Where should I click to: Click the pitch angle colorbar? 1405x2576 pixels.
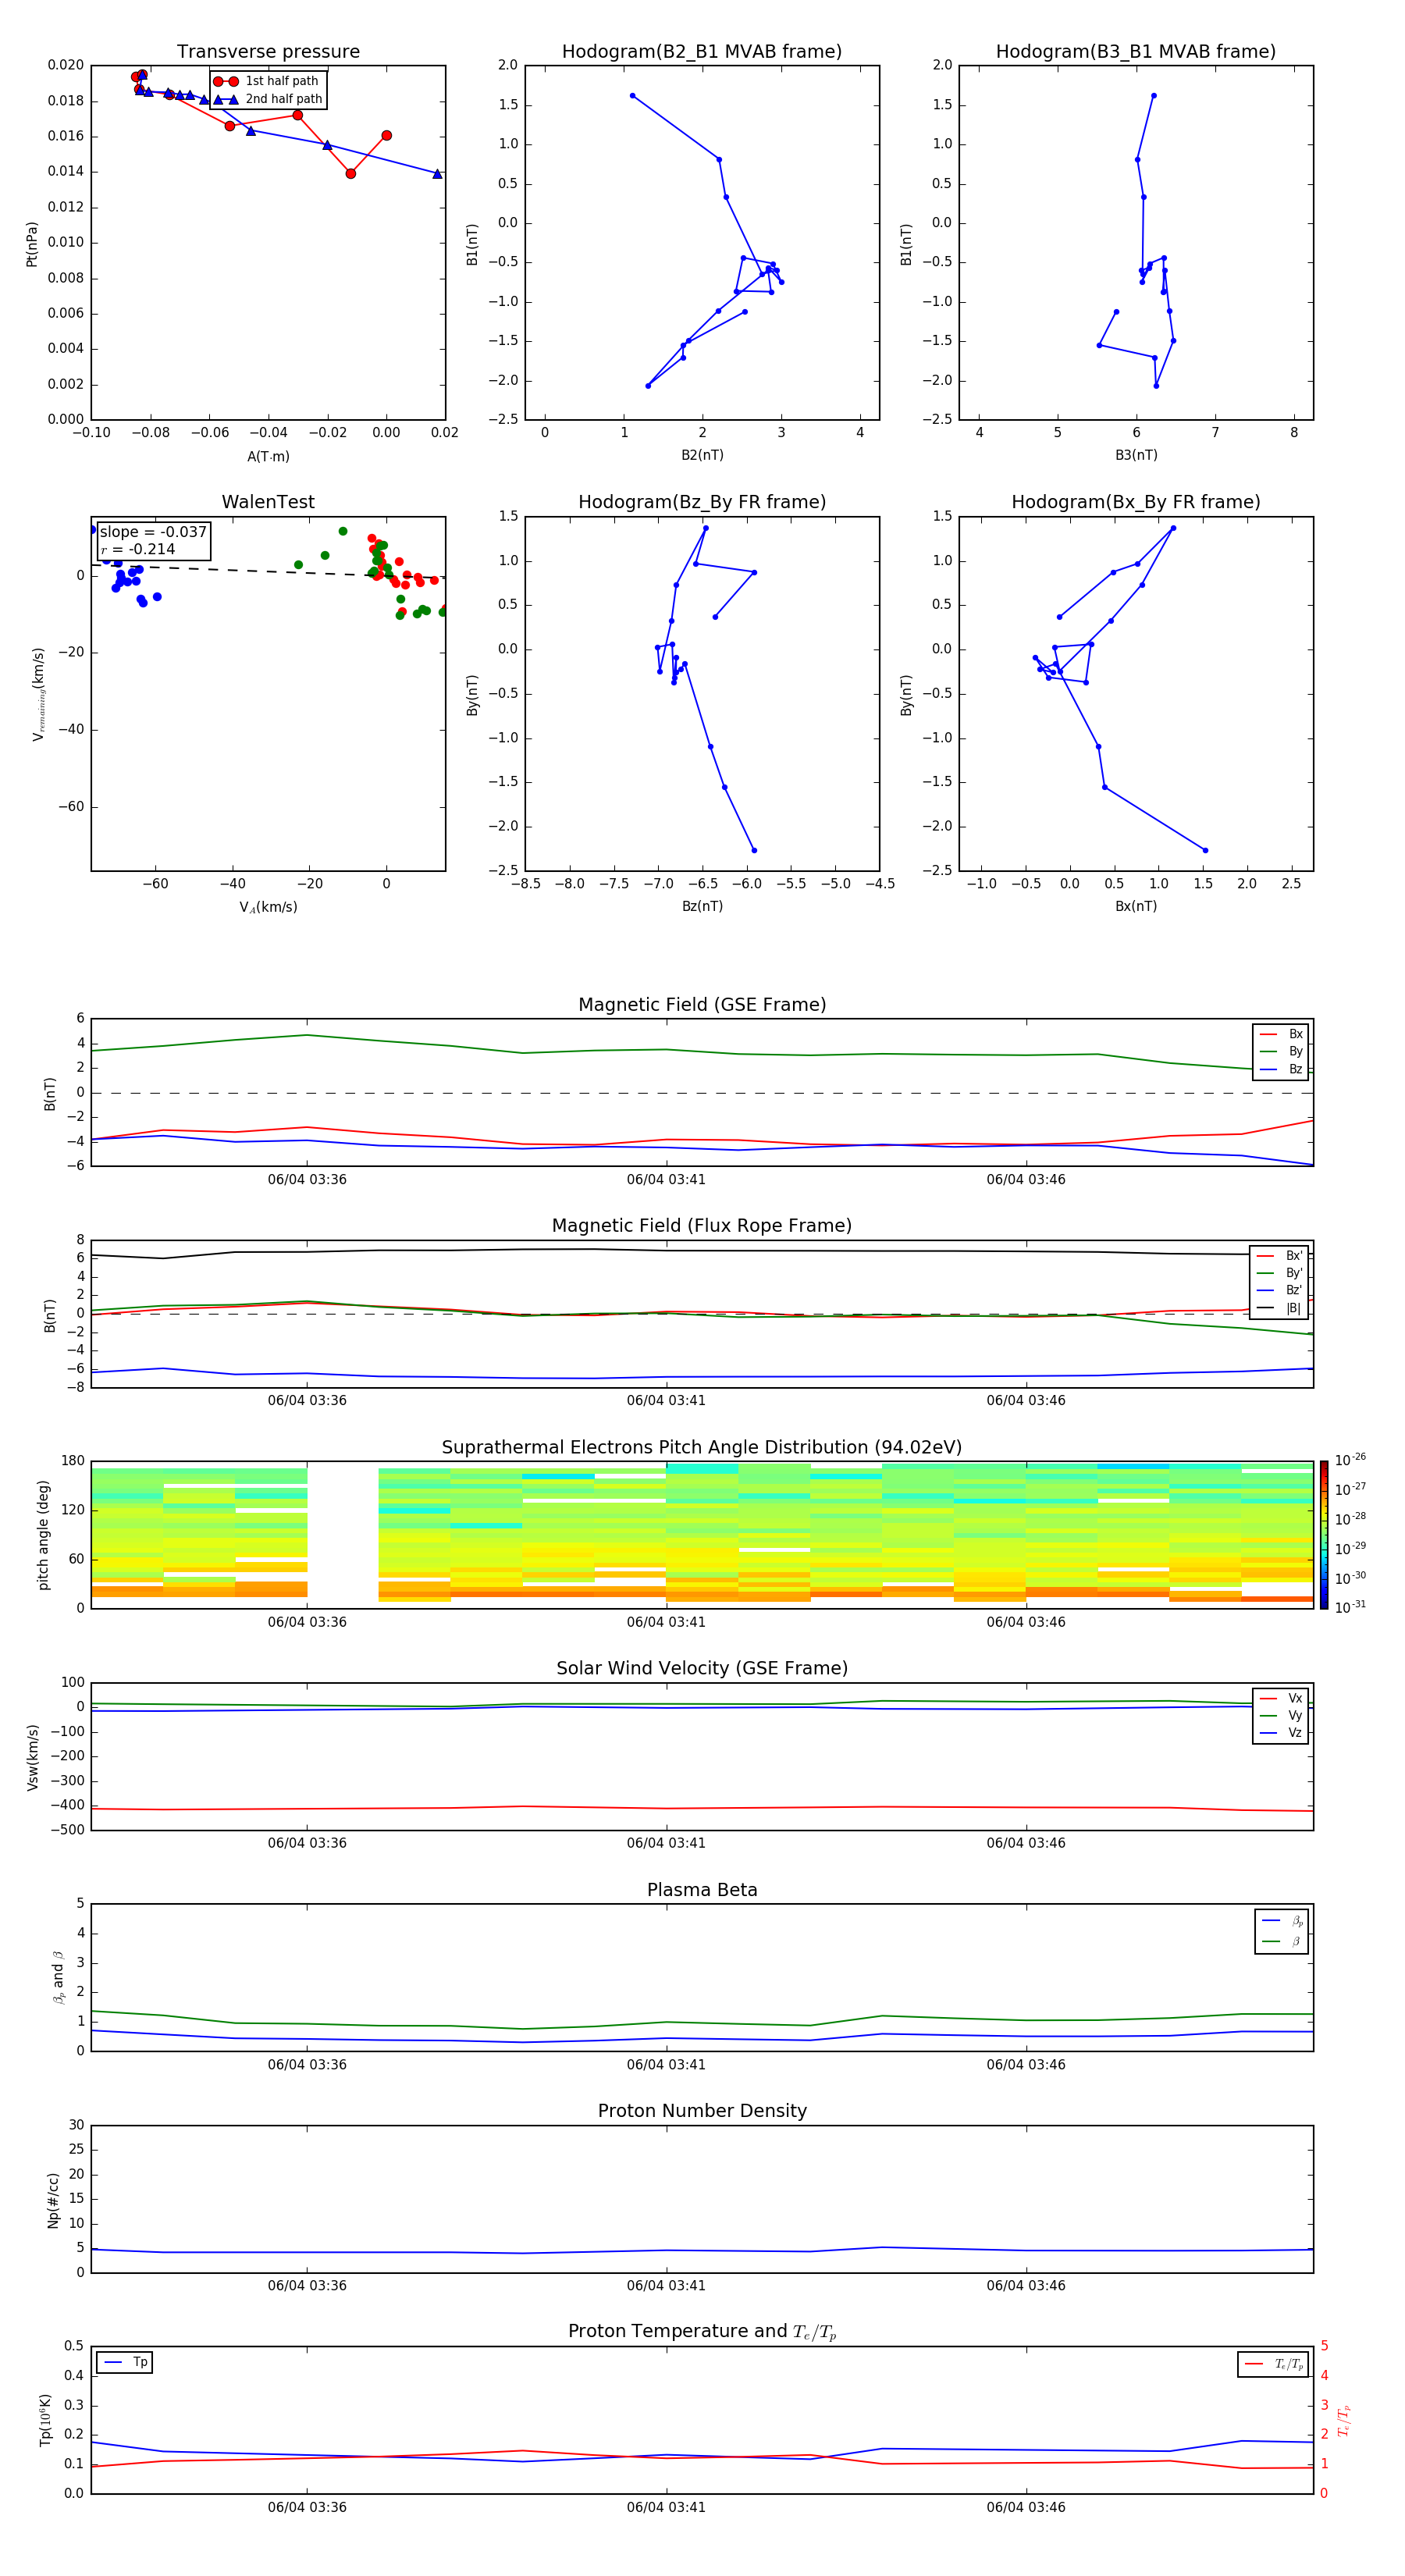1324,1535
